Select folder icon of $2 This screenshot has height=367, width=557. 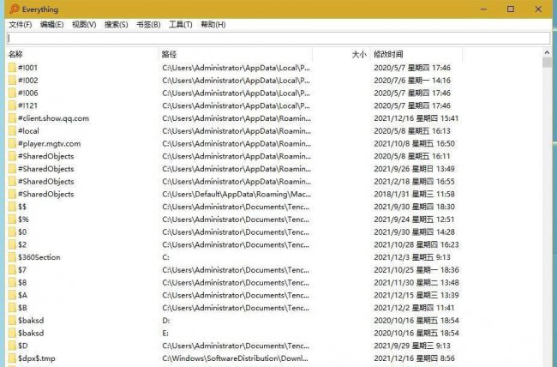coord(13,244)
